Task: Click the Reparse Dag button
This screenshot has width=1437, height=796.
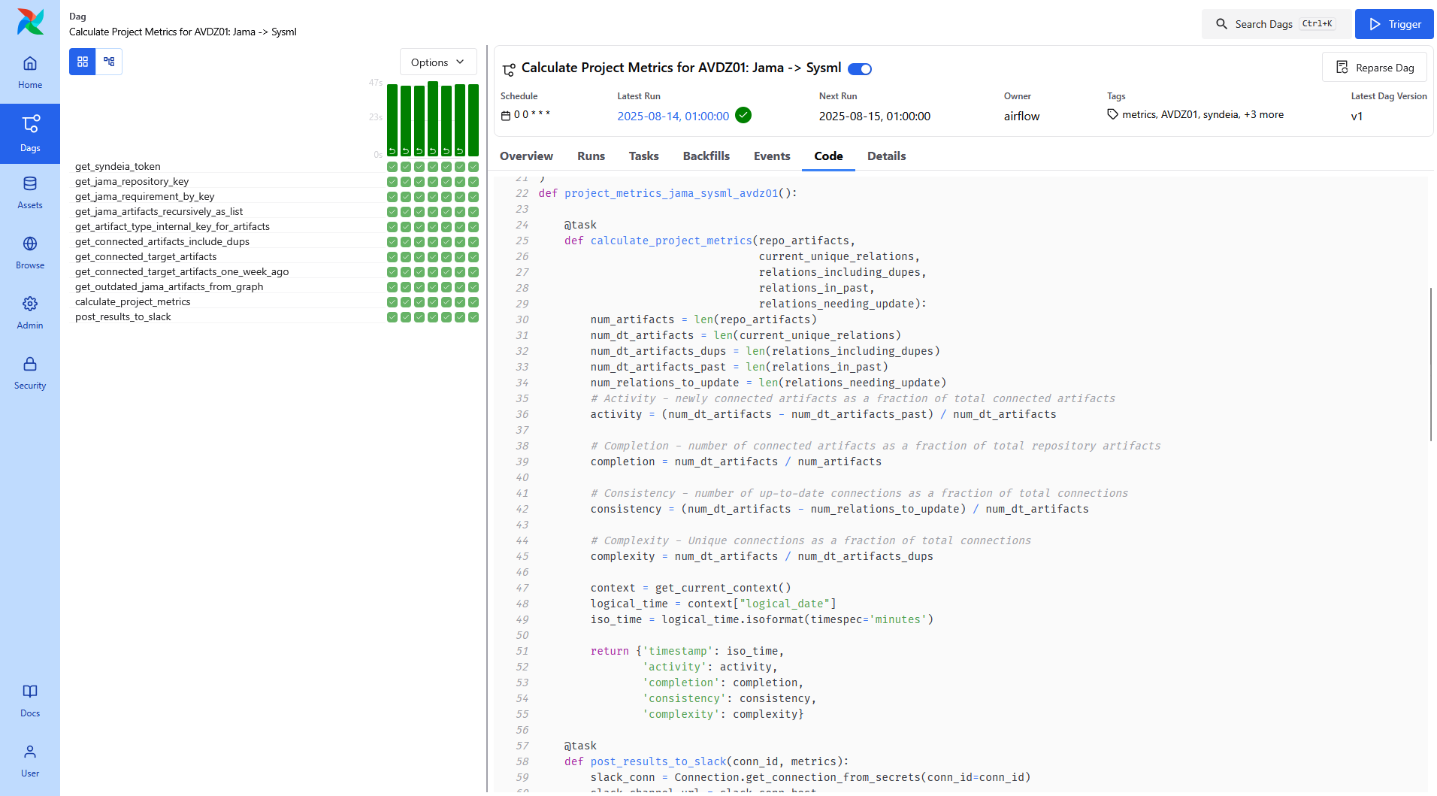Action: pyautogui.click(x=1375, y=68)
